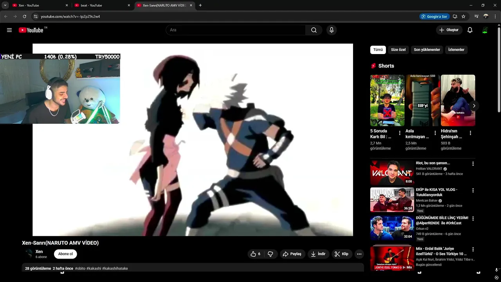Open the Xen channel avatar
This screenshot has height=282, width=501.
point(29,254)
